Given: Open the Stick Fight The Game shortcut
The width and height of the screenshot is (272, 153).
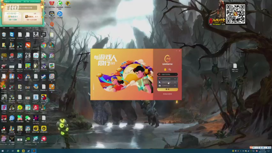Looking at the screenshot, I should tap(36, 119).
